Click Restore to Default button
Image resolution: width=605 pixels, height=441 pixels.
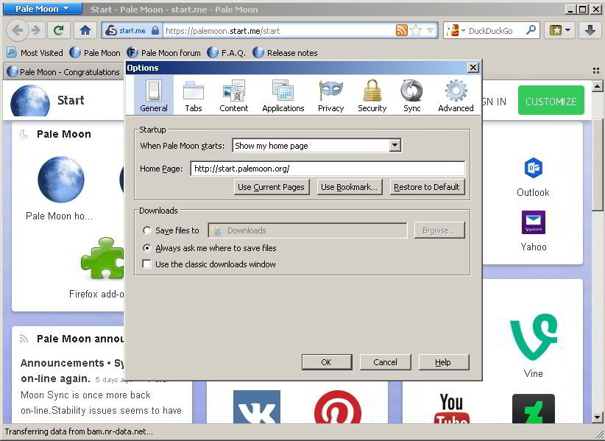[x=427, y=187]
